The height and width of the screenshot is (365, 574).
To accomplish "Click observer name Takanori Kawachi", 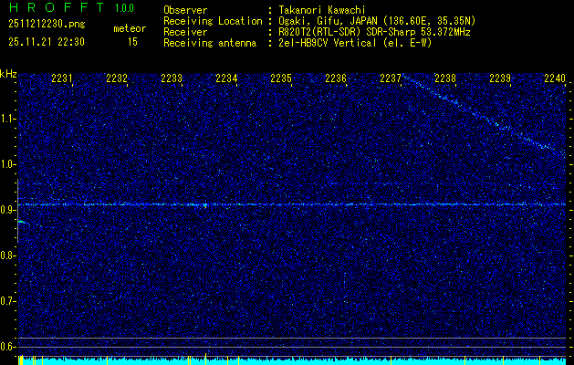I will point(322,10).
